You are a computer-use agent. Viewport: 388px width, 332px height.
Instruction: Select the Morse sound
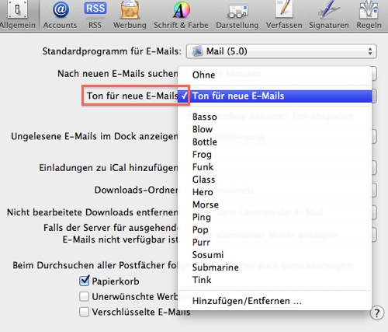(275, 204)
